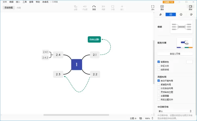This screenshot has width=197, height=121.
Task: Open the smiley marker panel tab icon
Action: click(181, 14)
